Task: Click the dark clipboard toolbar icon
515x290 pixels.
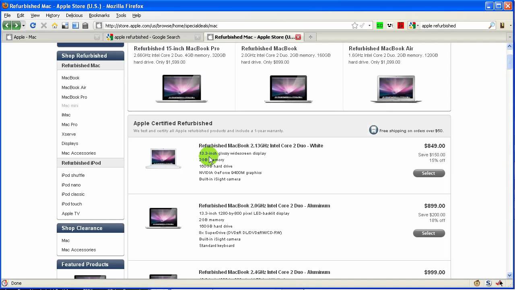Action: click(85, 25)
